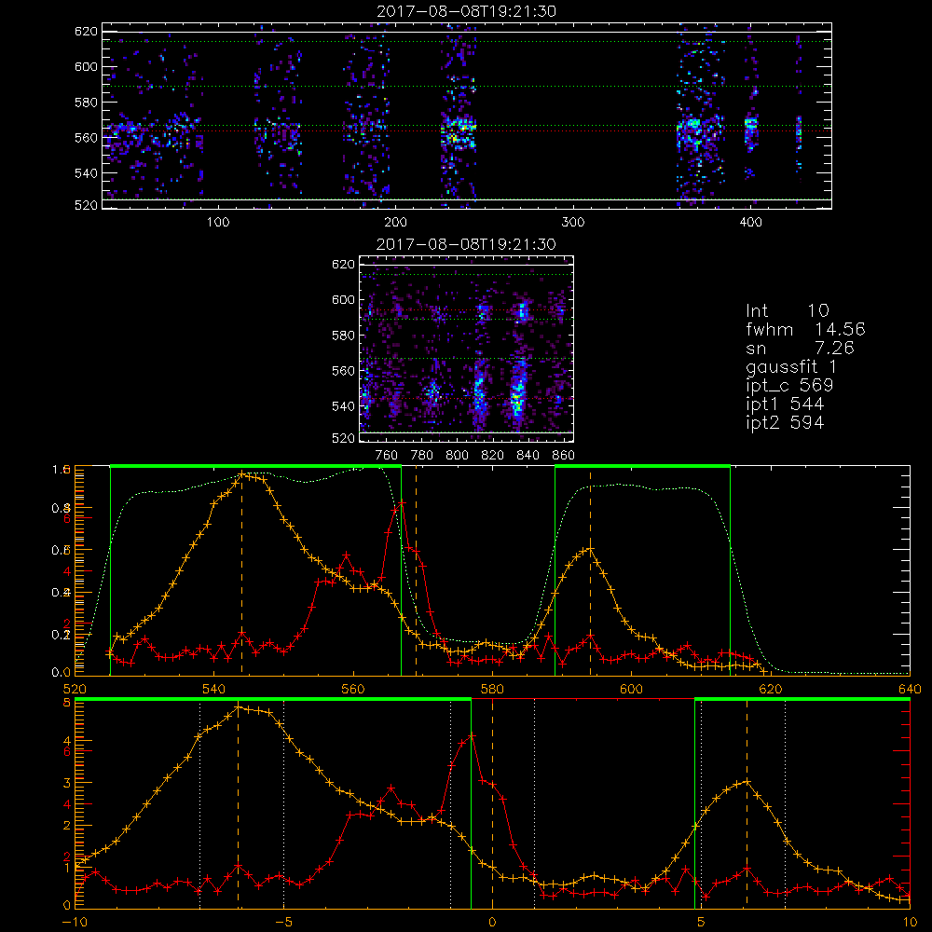Screen dimensions: 932x932
Task: Click the 760 x-axis label of middle image
Action: pyautogui.click(x=387, y=456)
